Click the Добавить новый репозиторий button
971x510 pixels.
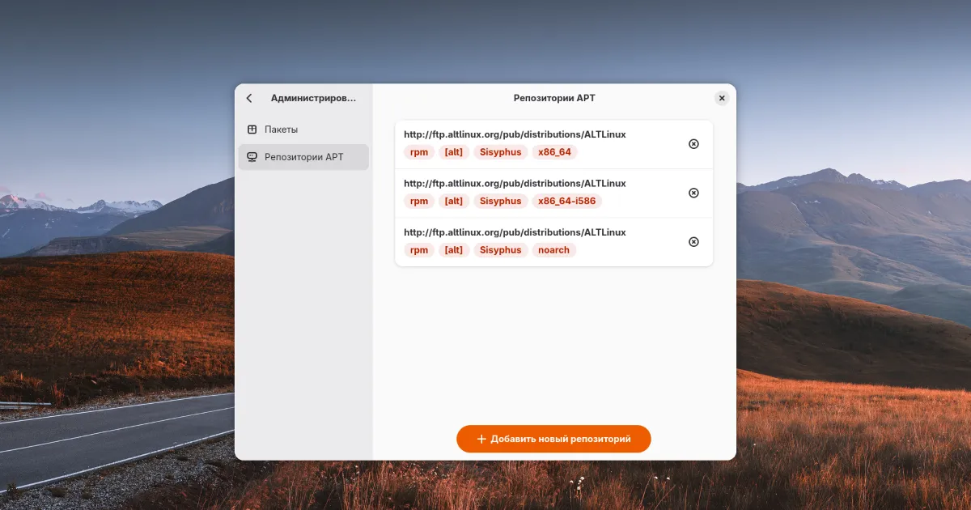tap(553, 439)
